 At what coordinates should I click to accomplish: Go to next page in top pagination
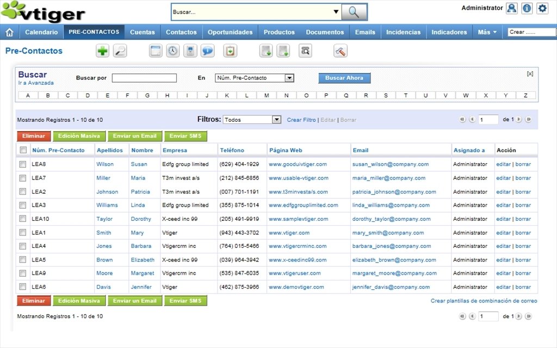tap(518, 120)
